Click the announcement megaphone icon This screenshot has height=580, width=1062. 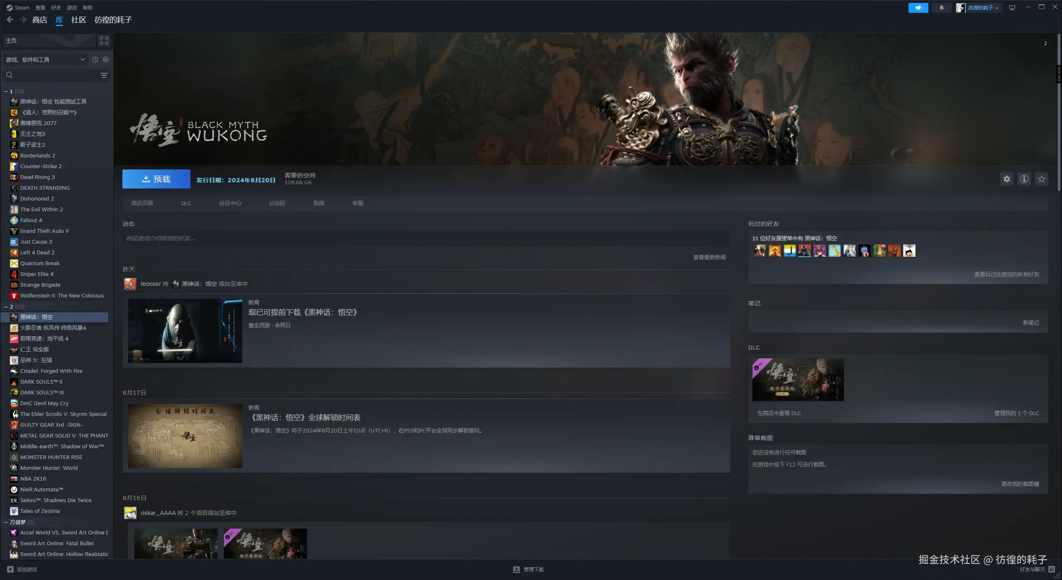click(x=918, y=7)
